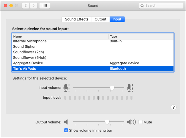The height and width of the screenshot is (138, 186).
Task: Click the input volume slider knob
Action: tap(112, 88)
